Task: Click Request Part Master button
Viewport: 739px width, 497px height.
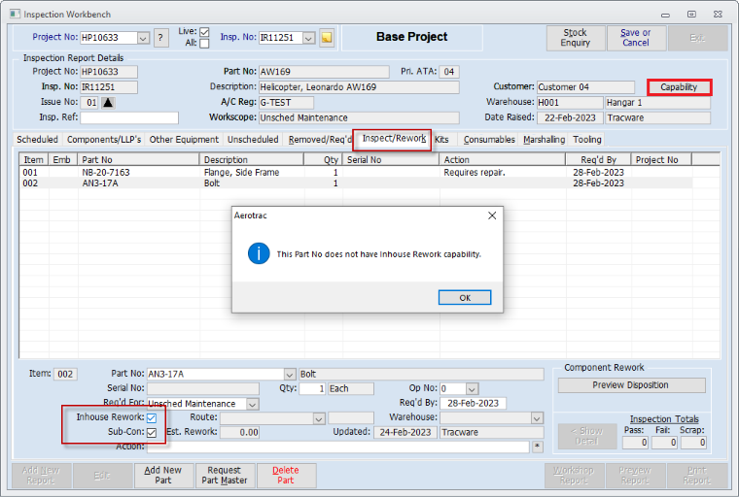Action: (225, 476)
